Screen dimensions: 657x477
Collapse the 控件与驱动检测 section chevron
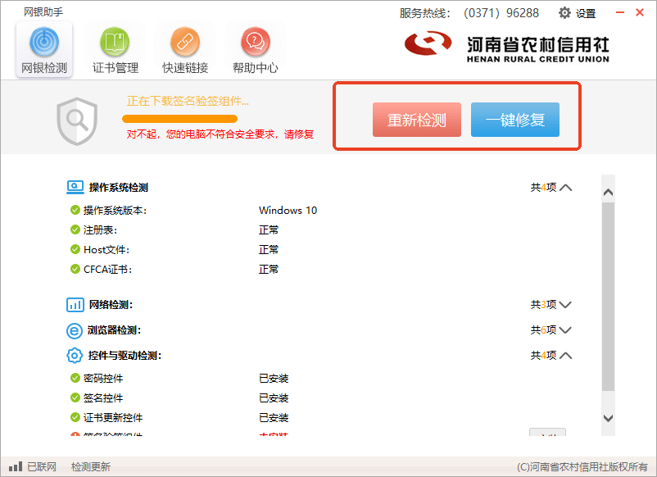[x=564, y=356]
